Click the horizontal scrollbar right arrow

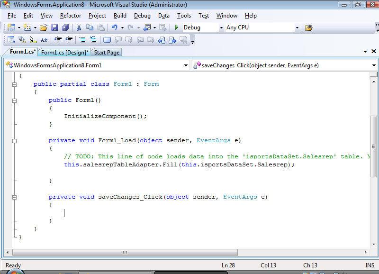(365, 252)
